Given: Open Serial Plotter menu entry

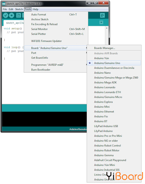Looking at the screenshot, I should tap(56, 34).
